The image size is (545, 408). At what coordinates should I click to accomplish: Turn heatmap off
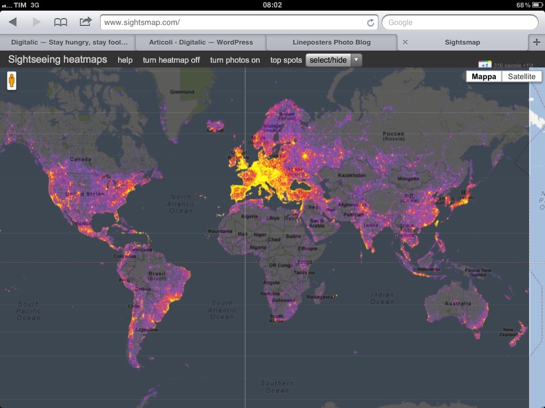tap(171, 60)
